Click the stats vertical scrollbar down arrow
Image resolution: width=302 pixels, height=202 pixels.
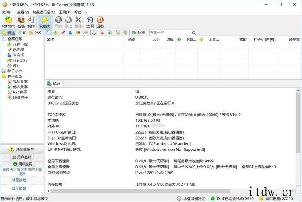[x=298, y=186]
